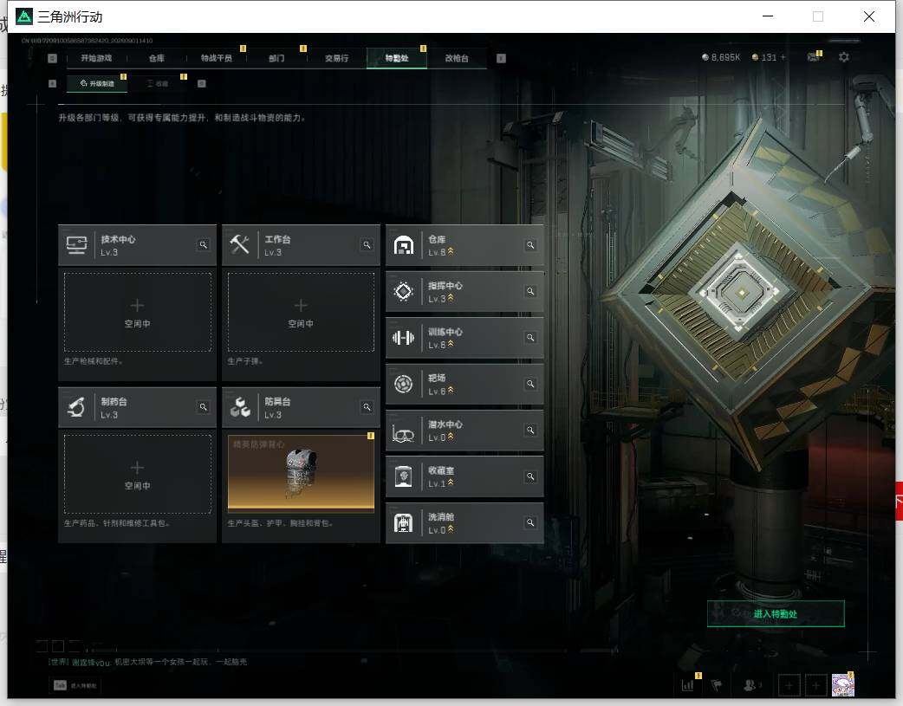Open the 开始游戏 tab
903x706 pixels.
click(96, 58)
